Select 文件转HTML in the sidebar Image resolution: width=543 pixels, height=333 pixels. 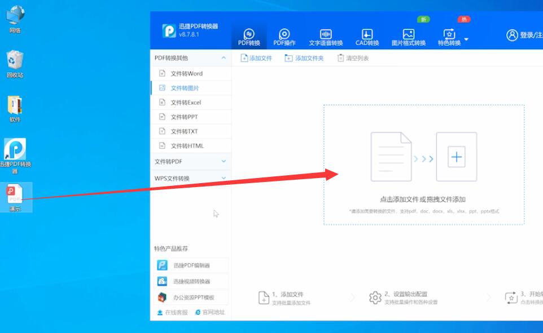pos(191,146)
